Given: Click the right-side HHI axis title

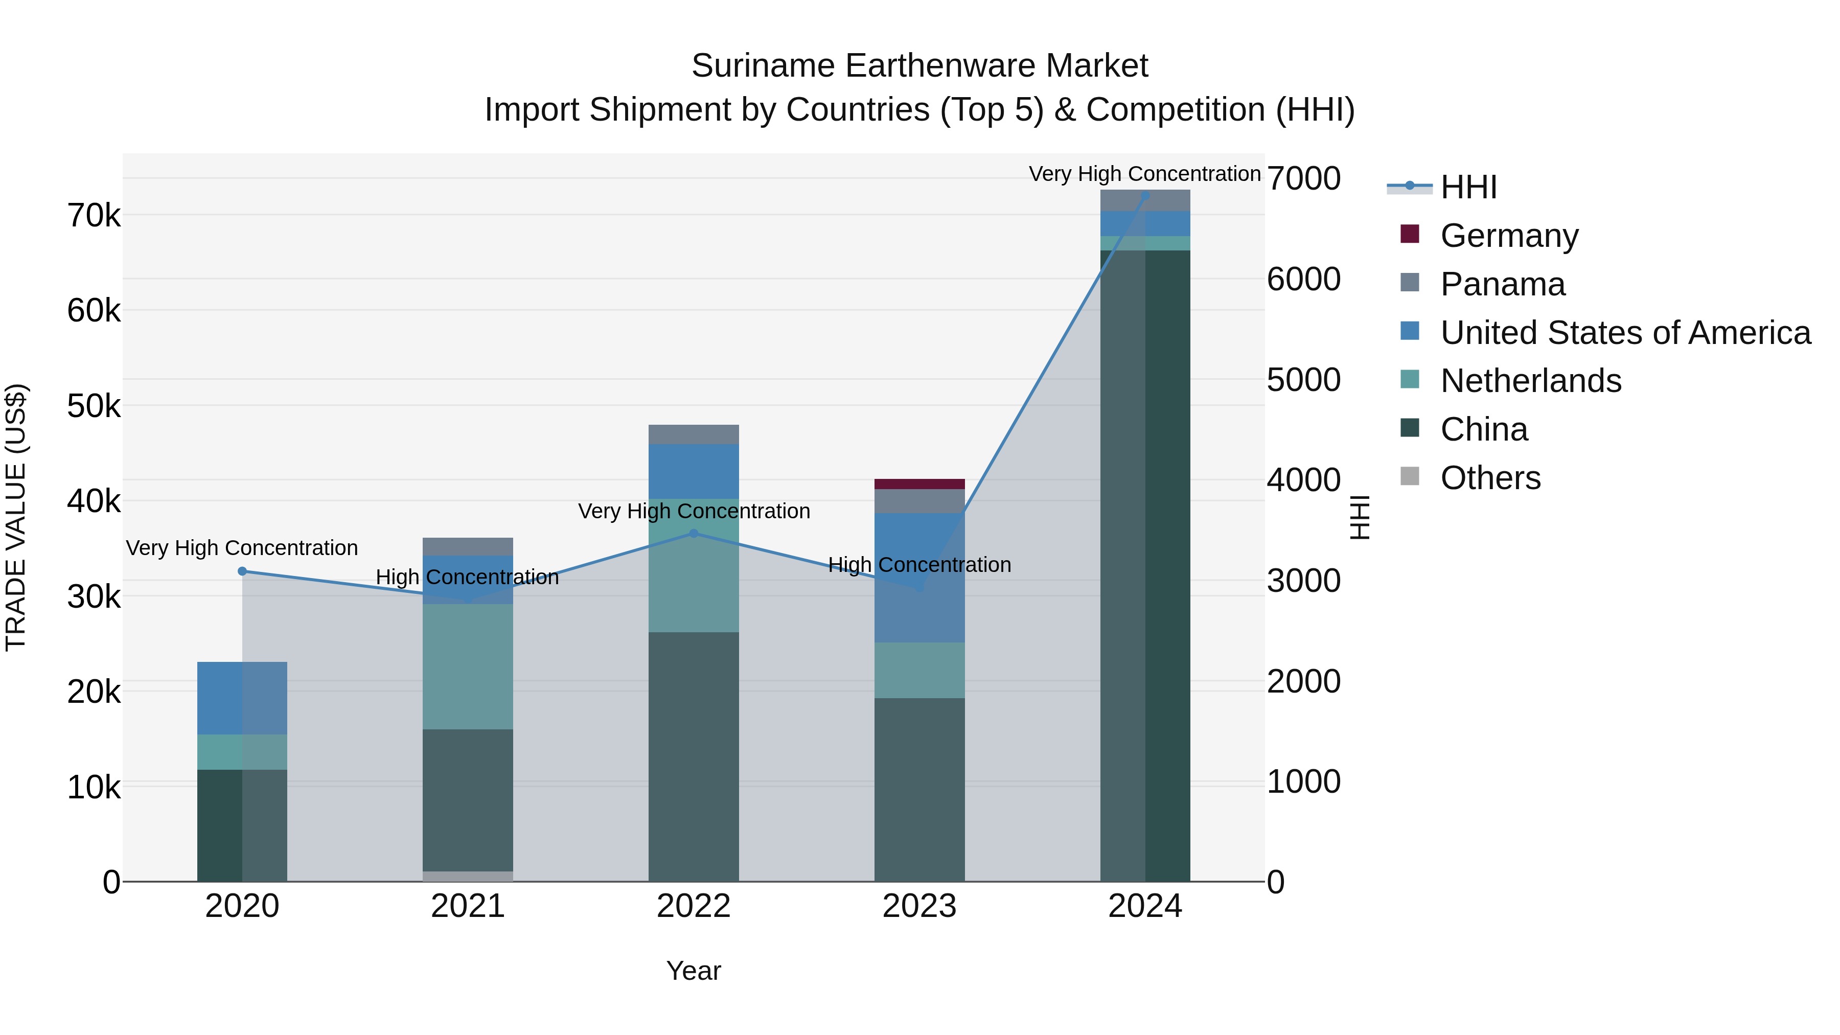Looking at the screenshot, I should pos(1360,518).
